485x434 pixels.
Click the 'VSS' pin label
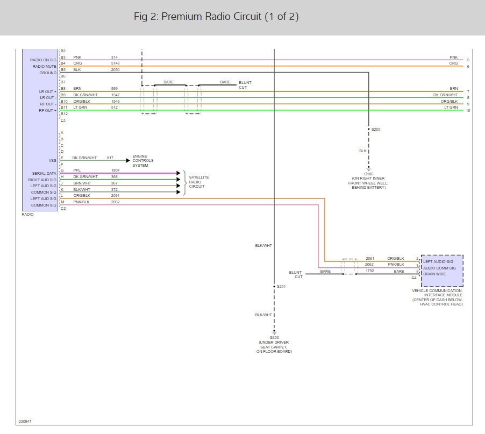53,161
